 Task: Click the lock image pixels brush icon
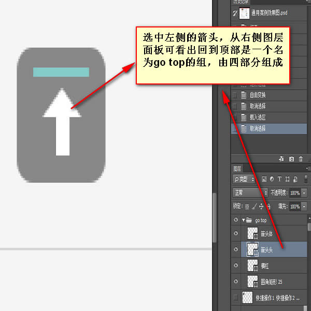coord(254,206)
